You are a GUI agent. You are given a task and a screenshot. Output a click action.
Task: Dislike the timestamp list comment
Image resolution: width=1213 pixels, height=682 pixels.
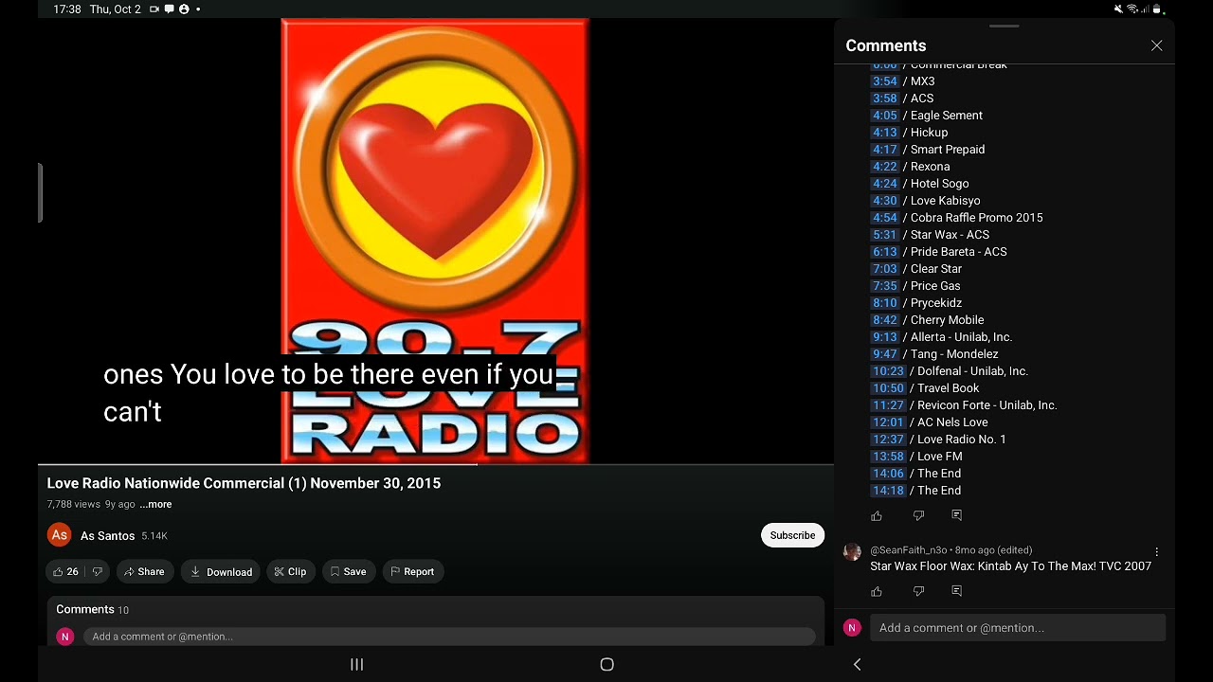click(x=918, y=515)
